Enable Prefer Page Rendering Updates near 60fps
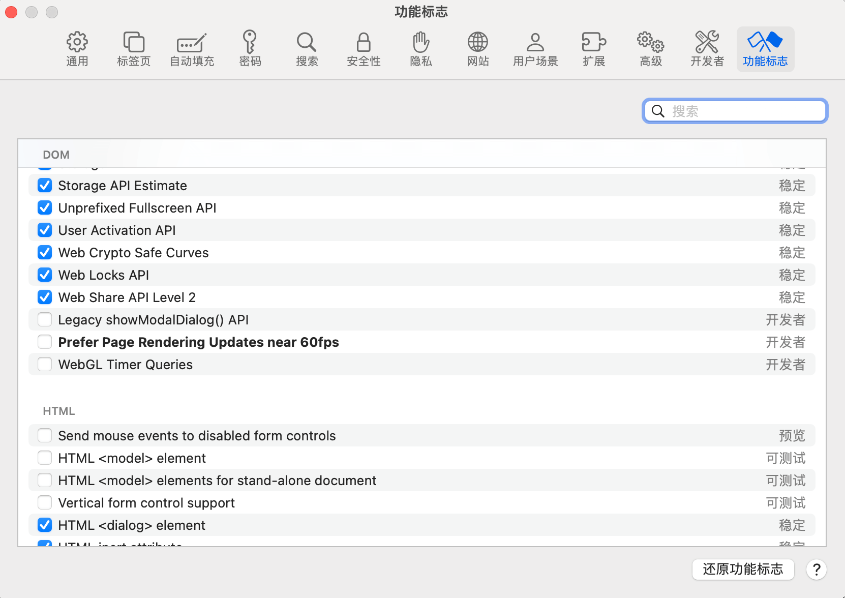Screen dimensions: 845x598 [x=45, y=342]
